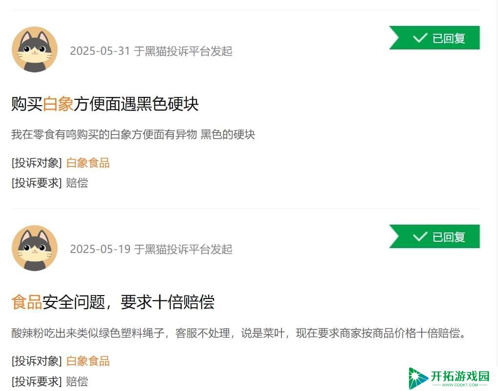Click 白象食品 link in the second complaint's 投诉对象

pyautogui.click(x=87, y=361)
